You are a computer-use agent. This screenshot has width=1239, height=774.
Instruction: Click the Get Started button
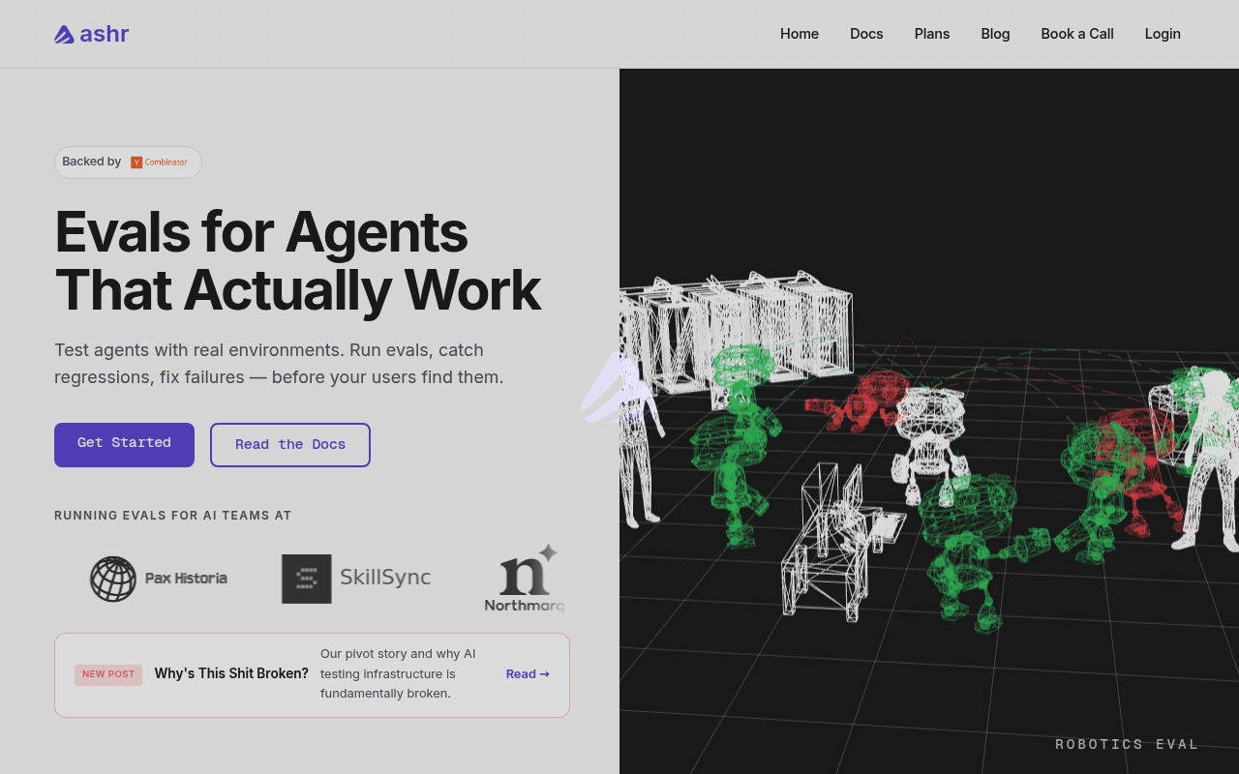pos(124,445)
